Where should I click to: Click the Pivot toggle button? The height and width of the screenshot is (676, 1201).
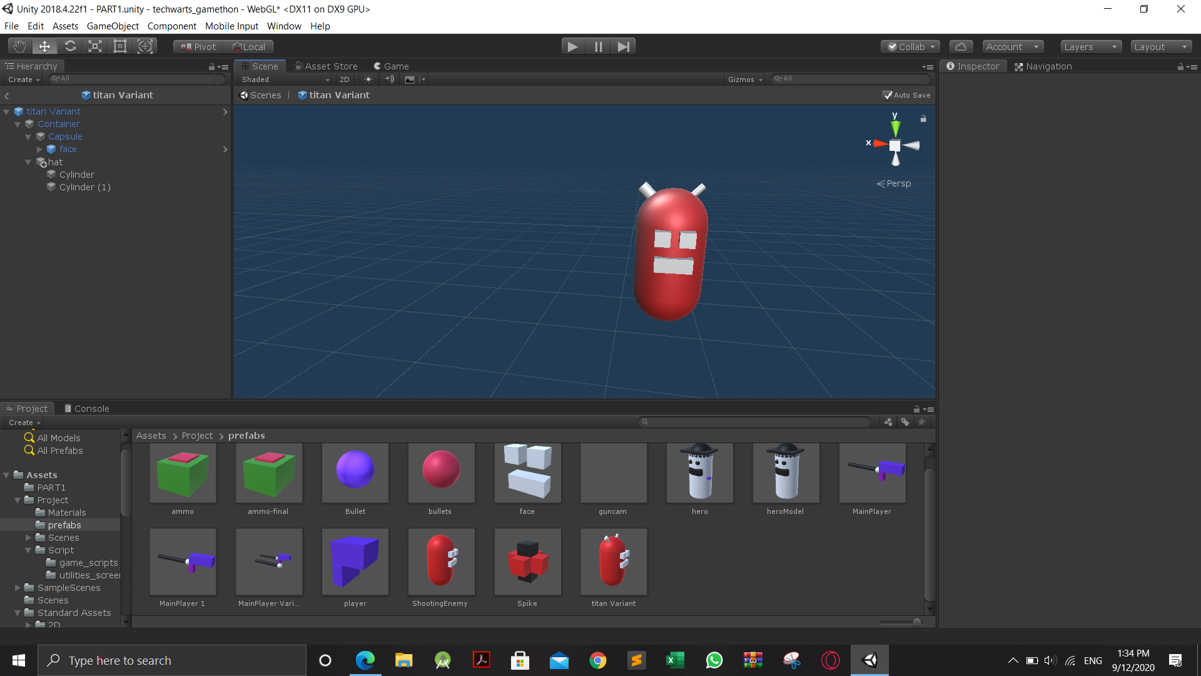click(198, 46)
